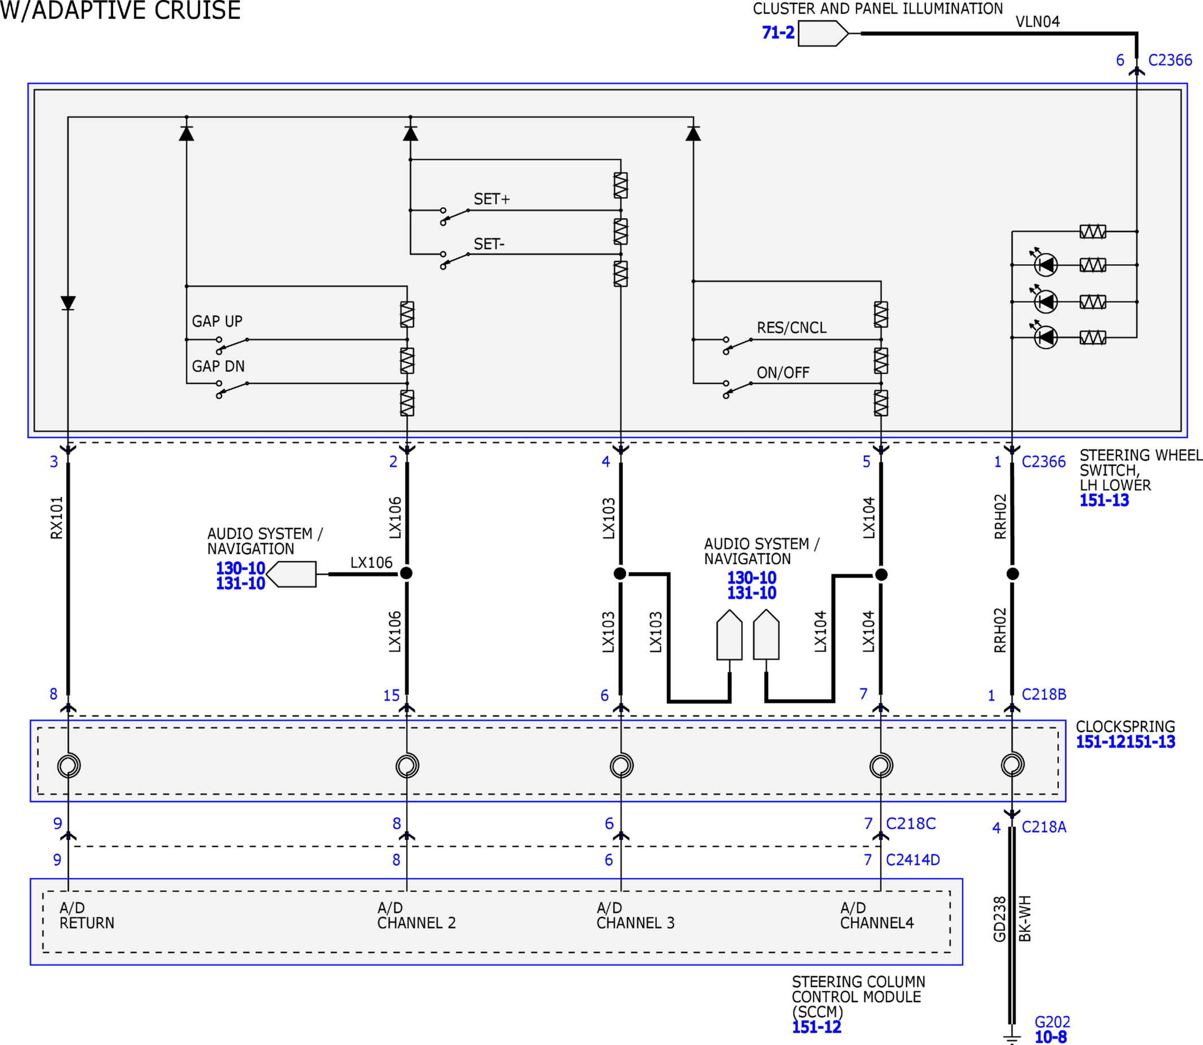Click the GAP DN switch symbol

[233, 389]
